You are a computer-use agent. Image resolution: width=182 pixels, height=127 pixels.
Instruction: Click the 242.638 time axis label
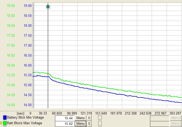pyautogui.click(x=146, y=113)
